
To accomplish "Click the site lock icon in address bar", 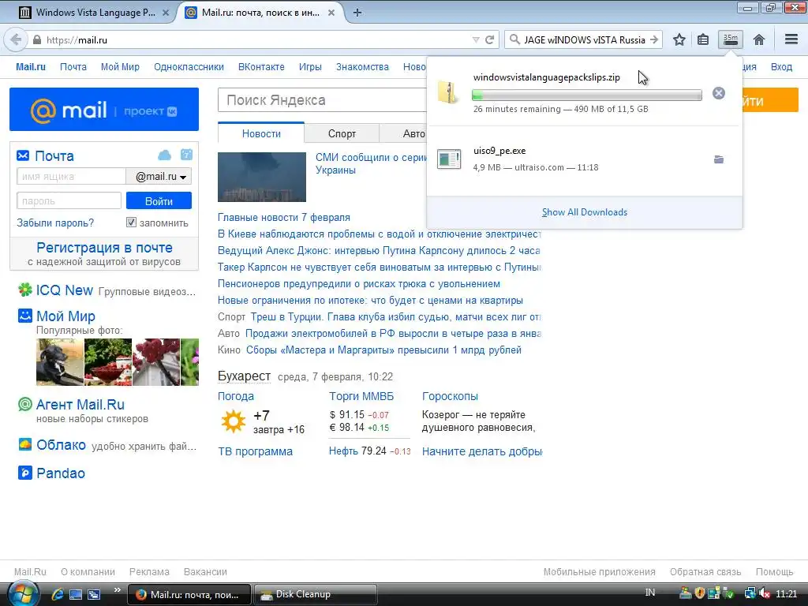I will click(x=37, y=39).
